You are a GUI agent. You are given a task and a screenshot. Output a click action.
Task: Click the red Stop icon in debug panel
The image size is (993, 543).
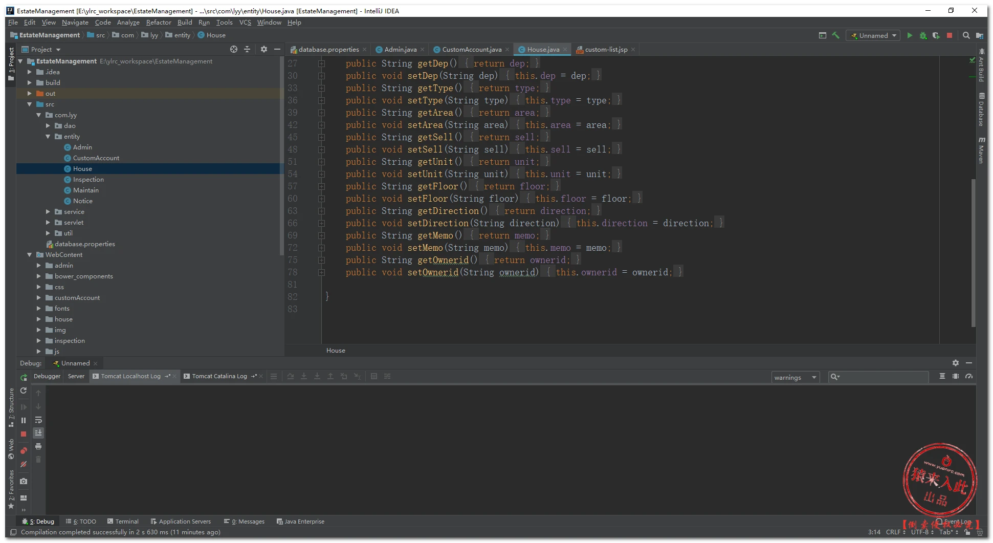(24, 434)
